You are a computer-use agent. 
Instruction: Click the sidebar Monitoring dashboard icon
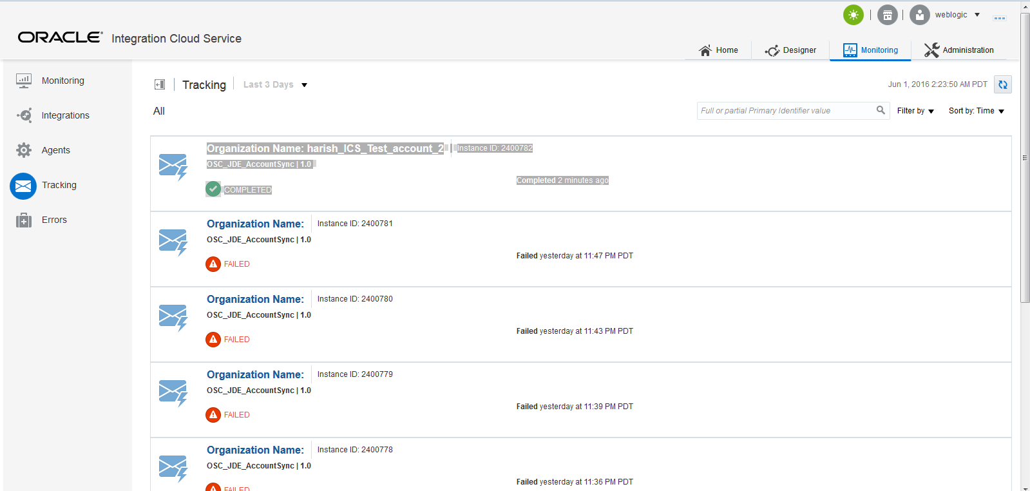click(24, 81)
